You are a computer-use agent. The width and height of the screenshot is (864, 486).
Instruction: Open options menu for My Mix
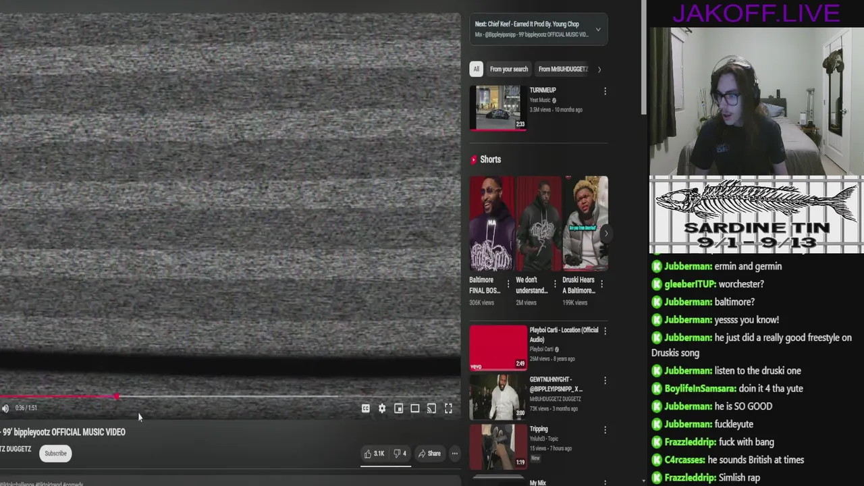click(605, 482)
